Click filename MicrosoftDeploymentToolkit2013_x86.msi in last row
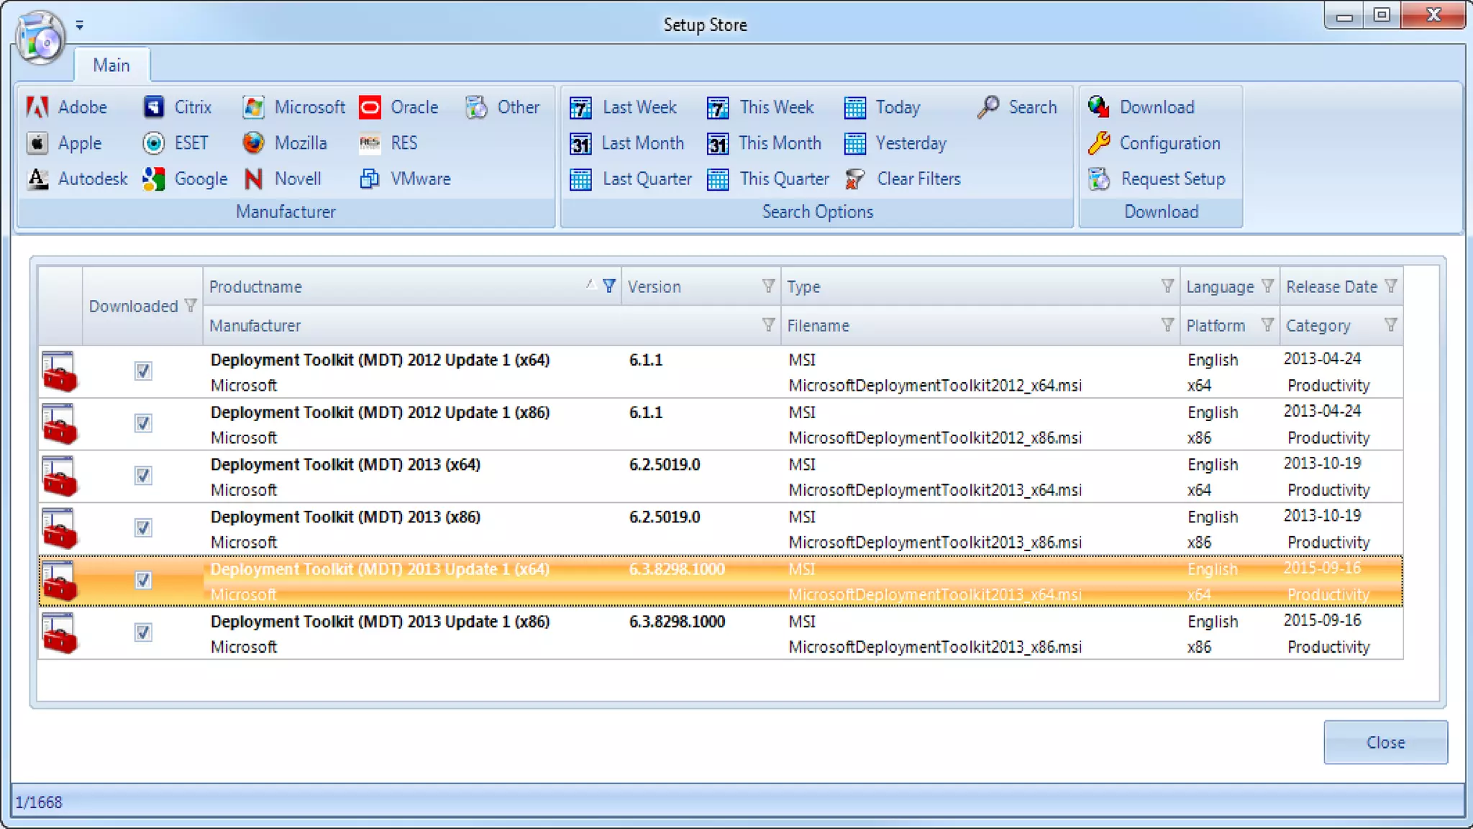1473x829 pixels. tap(935, 647)
